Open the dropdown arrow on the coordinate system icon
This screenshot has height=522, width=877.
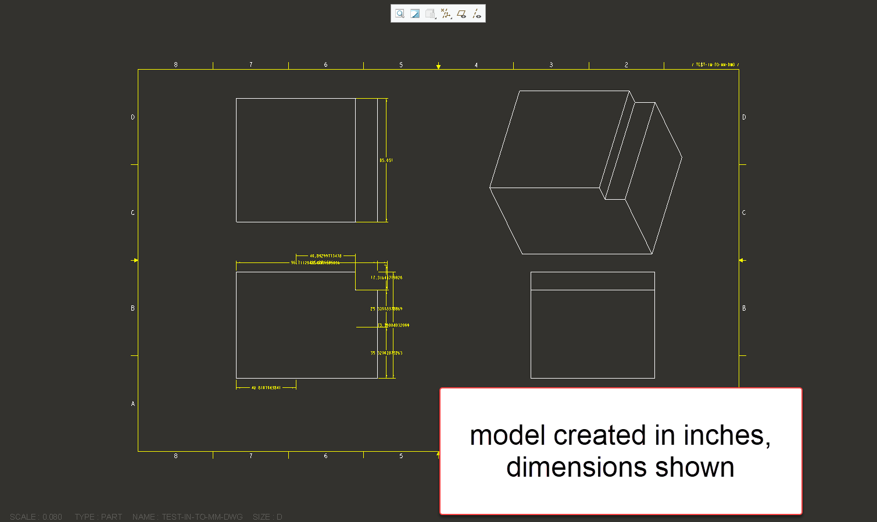tap(451, 18)
